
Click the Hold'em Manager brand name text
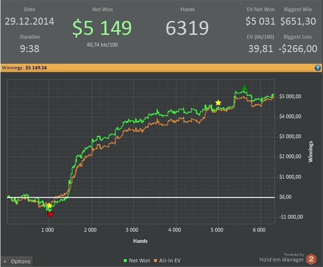point(282,260)
